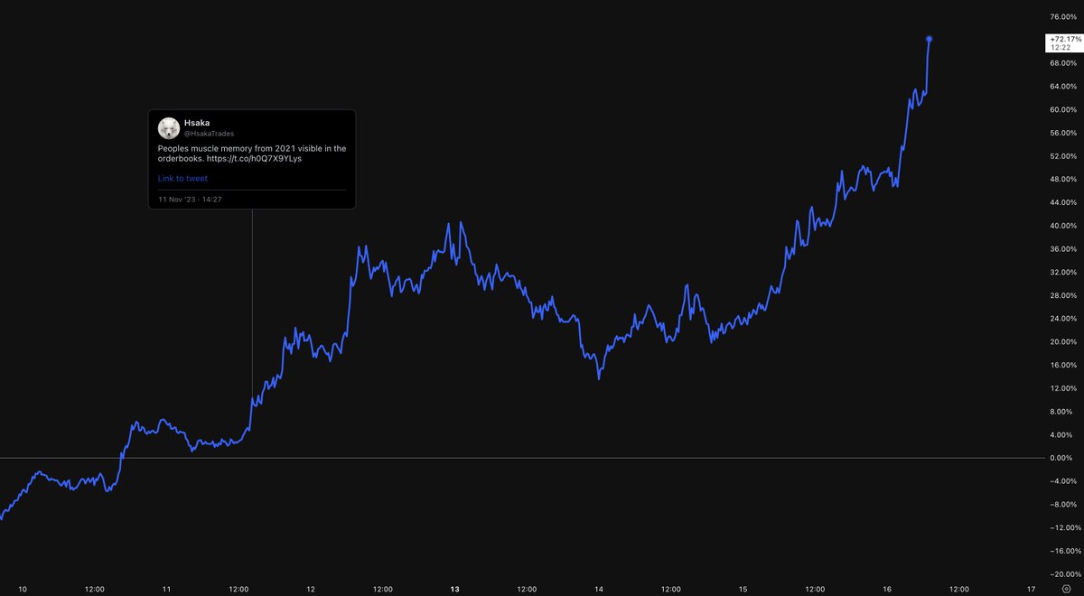This screenshot has width=1084, height=596.
Task: Click date label 16 on time axis
Action: click(887, 590)
